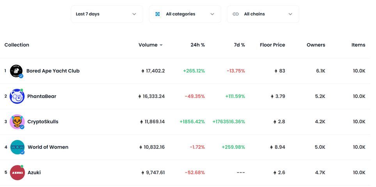
Task: Click the verified badge on CryptoSkulls
Action: [x=22, y=127]
